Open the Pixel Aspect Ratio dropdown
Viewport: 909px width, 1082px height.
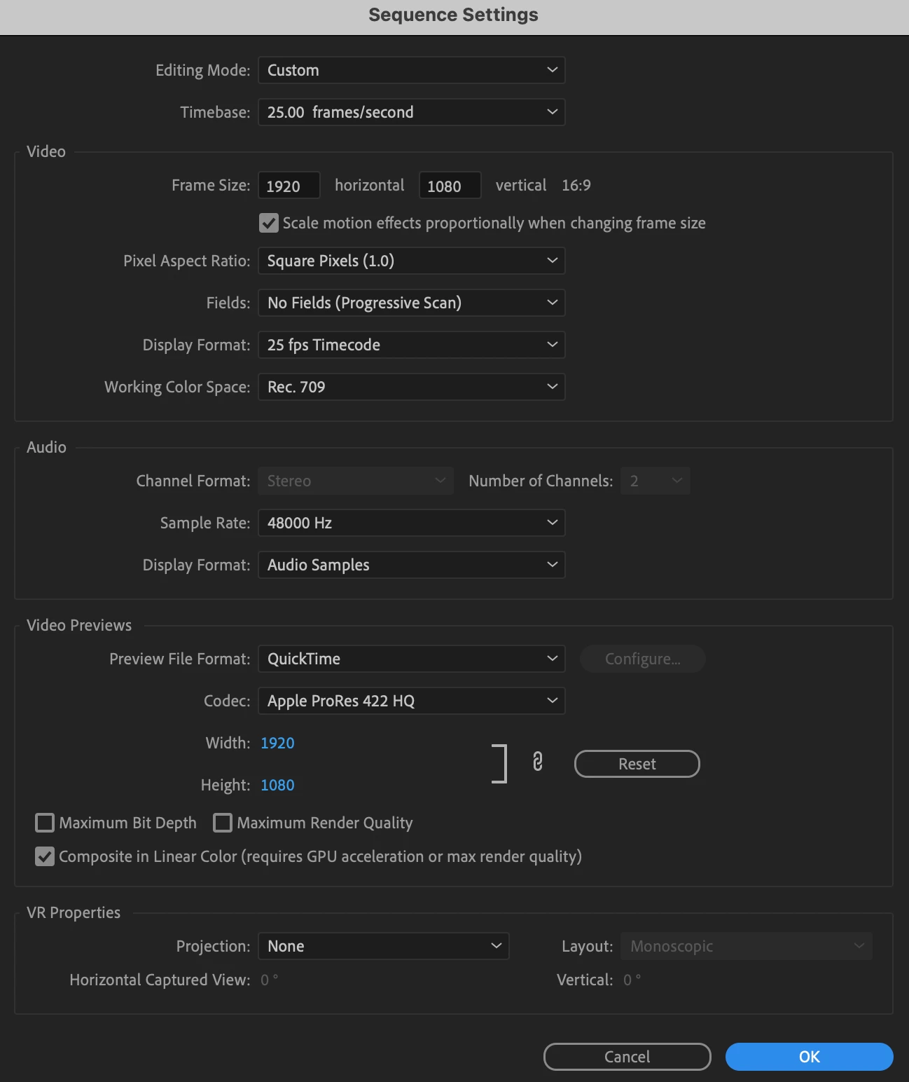[x=412, y=261]
